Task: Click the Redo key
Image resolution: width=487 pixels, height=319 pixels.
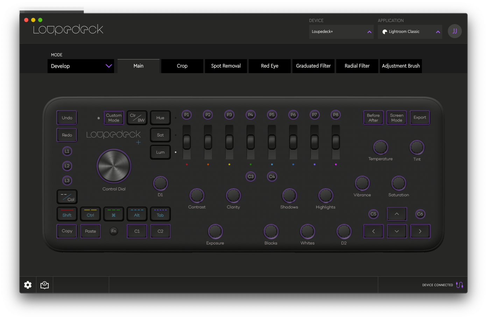Action: [67, 135]
